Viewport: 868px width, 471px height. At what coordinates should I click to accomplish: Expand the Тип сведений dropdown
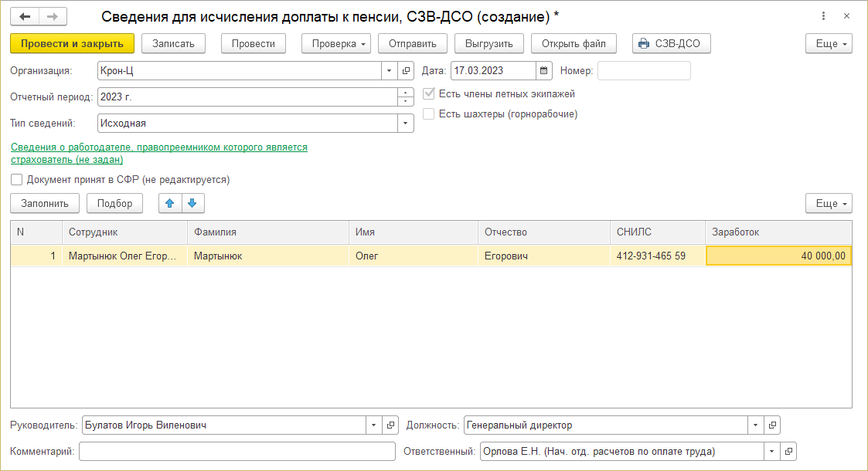point(406,124)
